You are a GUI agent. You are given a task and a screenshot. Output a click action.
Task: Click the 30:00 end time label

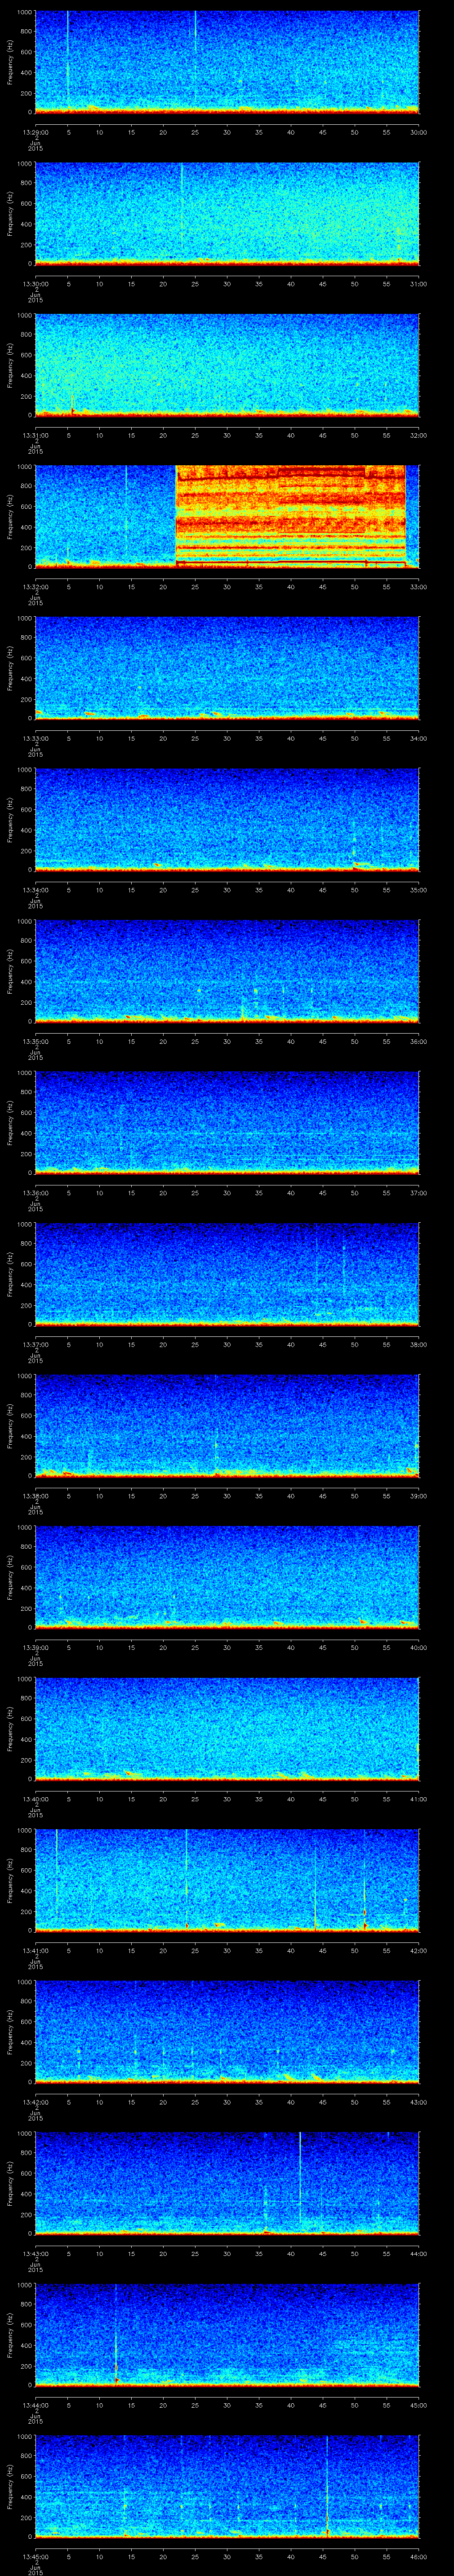(418, 132)
